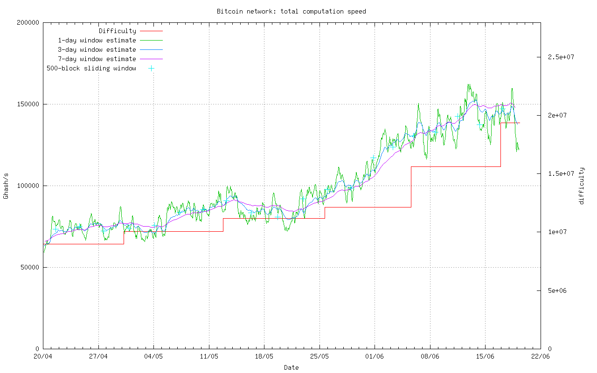This screenshot has width=597, height=373.
Task: Click the cyan plus marker in the legend
Action: click(x=151, y=69)
